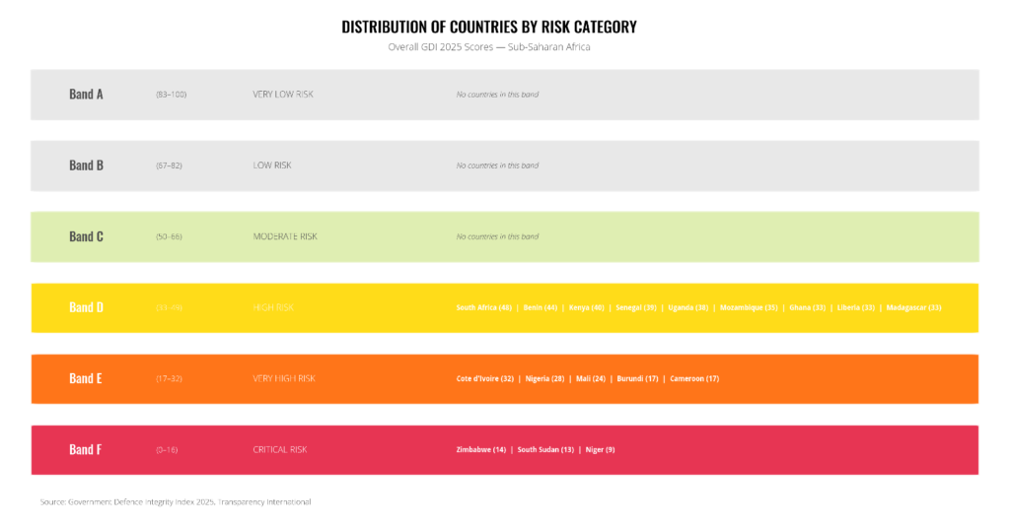Viewport: 1010px width, 527px height.
Task: Click the chart title heading
Action: pos(489,27)
